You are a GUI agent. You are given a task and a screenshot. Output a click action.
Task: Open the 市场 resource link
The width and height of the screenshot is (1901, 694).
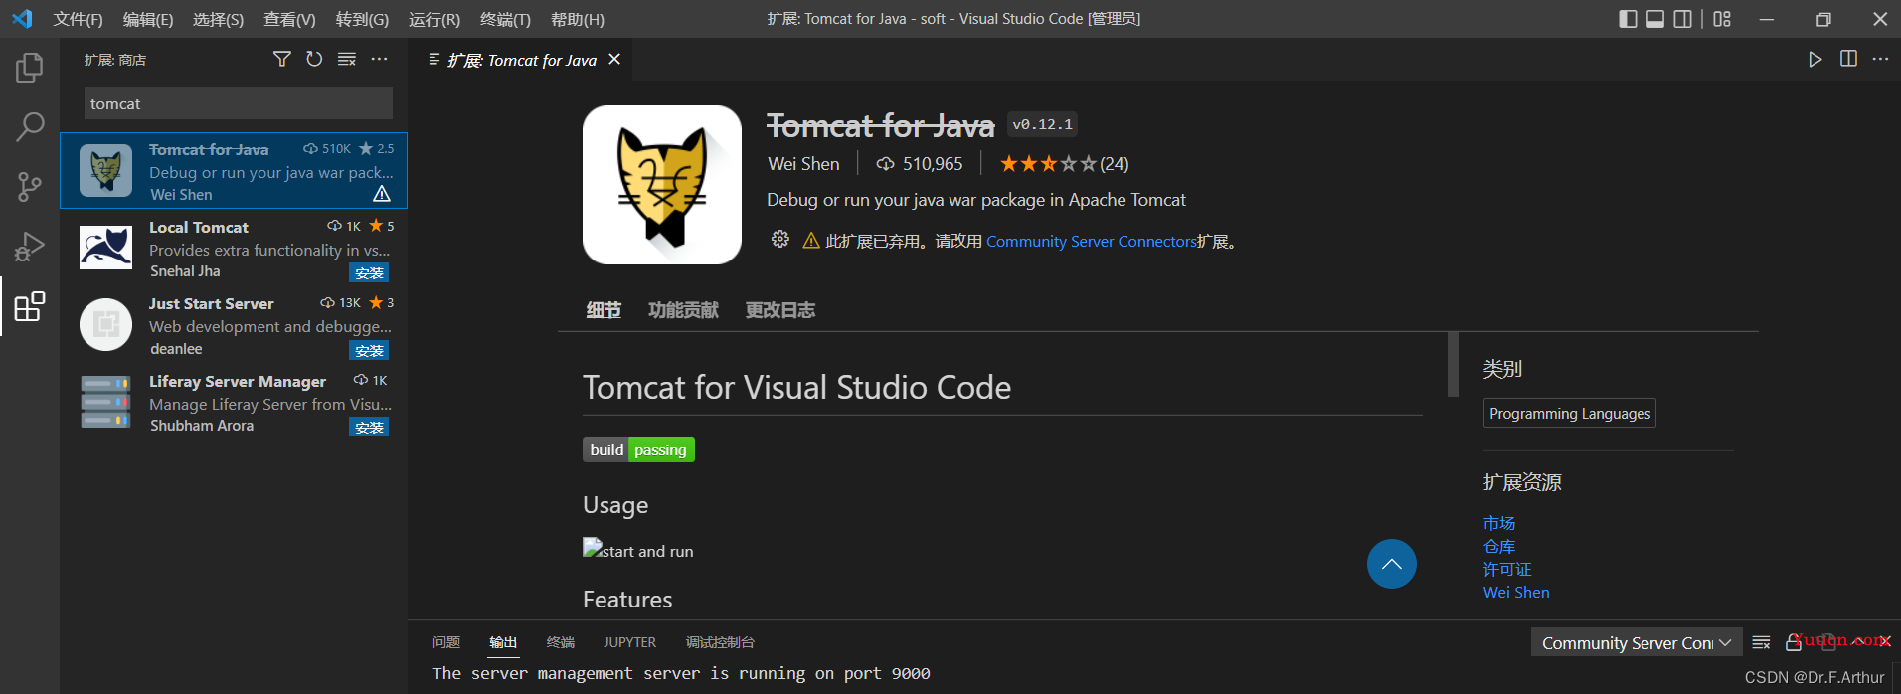(1499, 523)
